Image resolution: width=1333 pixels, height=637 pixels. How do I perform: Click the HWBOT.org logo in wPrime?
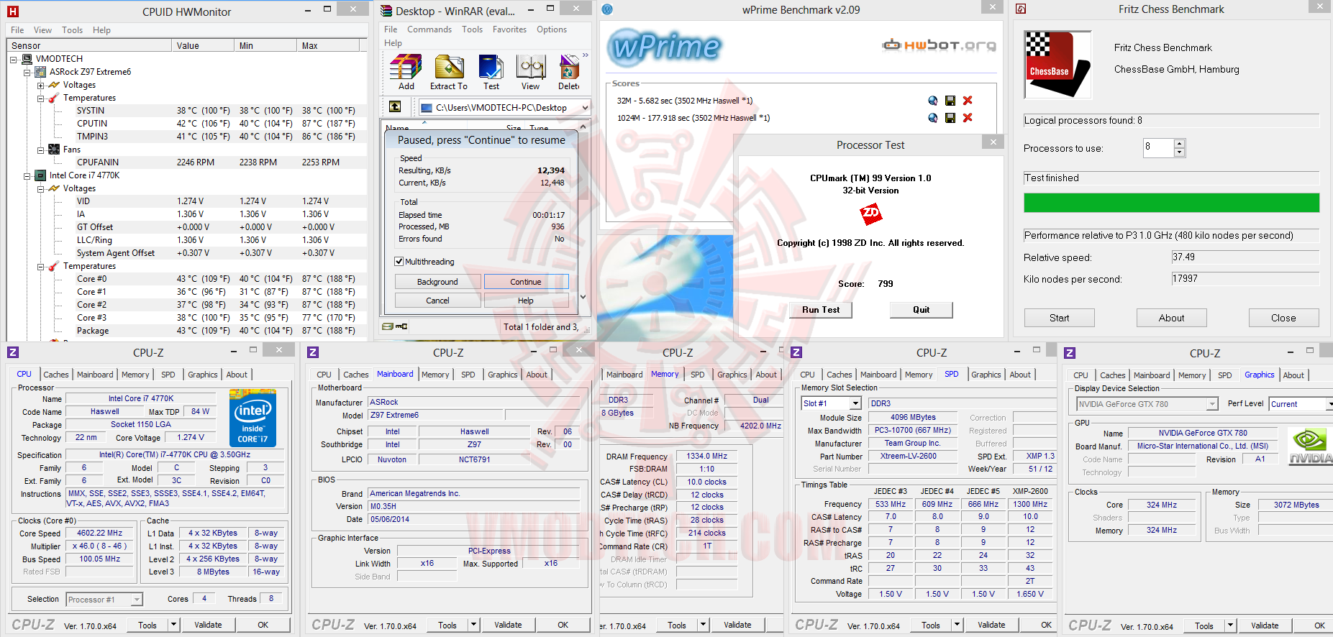[939, 45]
